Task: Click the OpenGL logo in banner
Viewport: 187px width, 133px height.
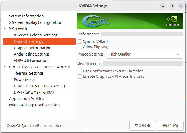Action: 96,21
